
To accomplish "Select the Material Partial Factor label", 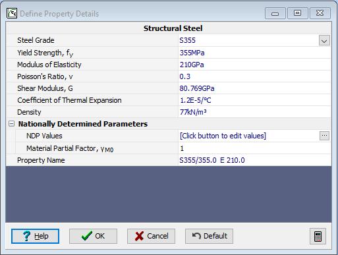I will point(70,149).
